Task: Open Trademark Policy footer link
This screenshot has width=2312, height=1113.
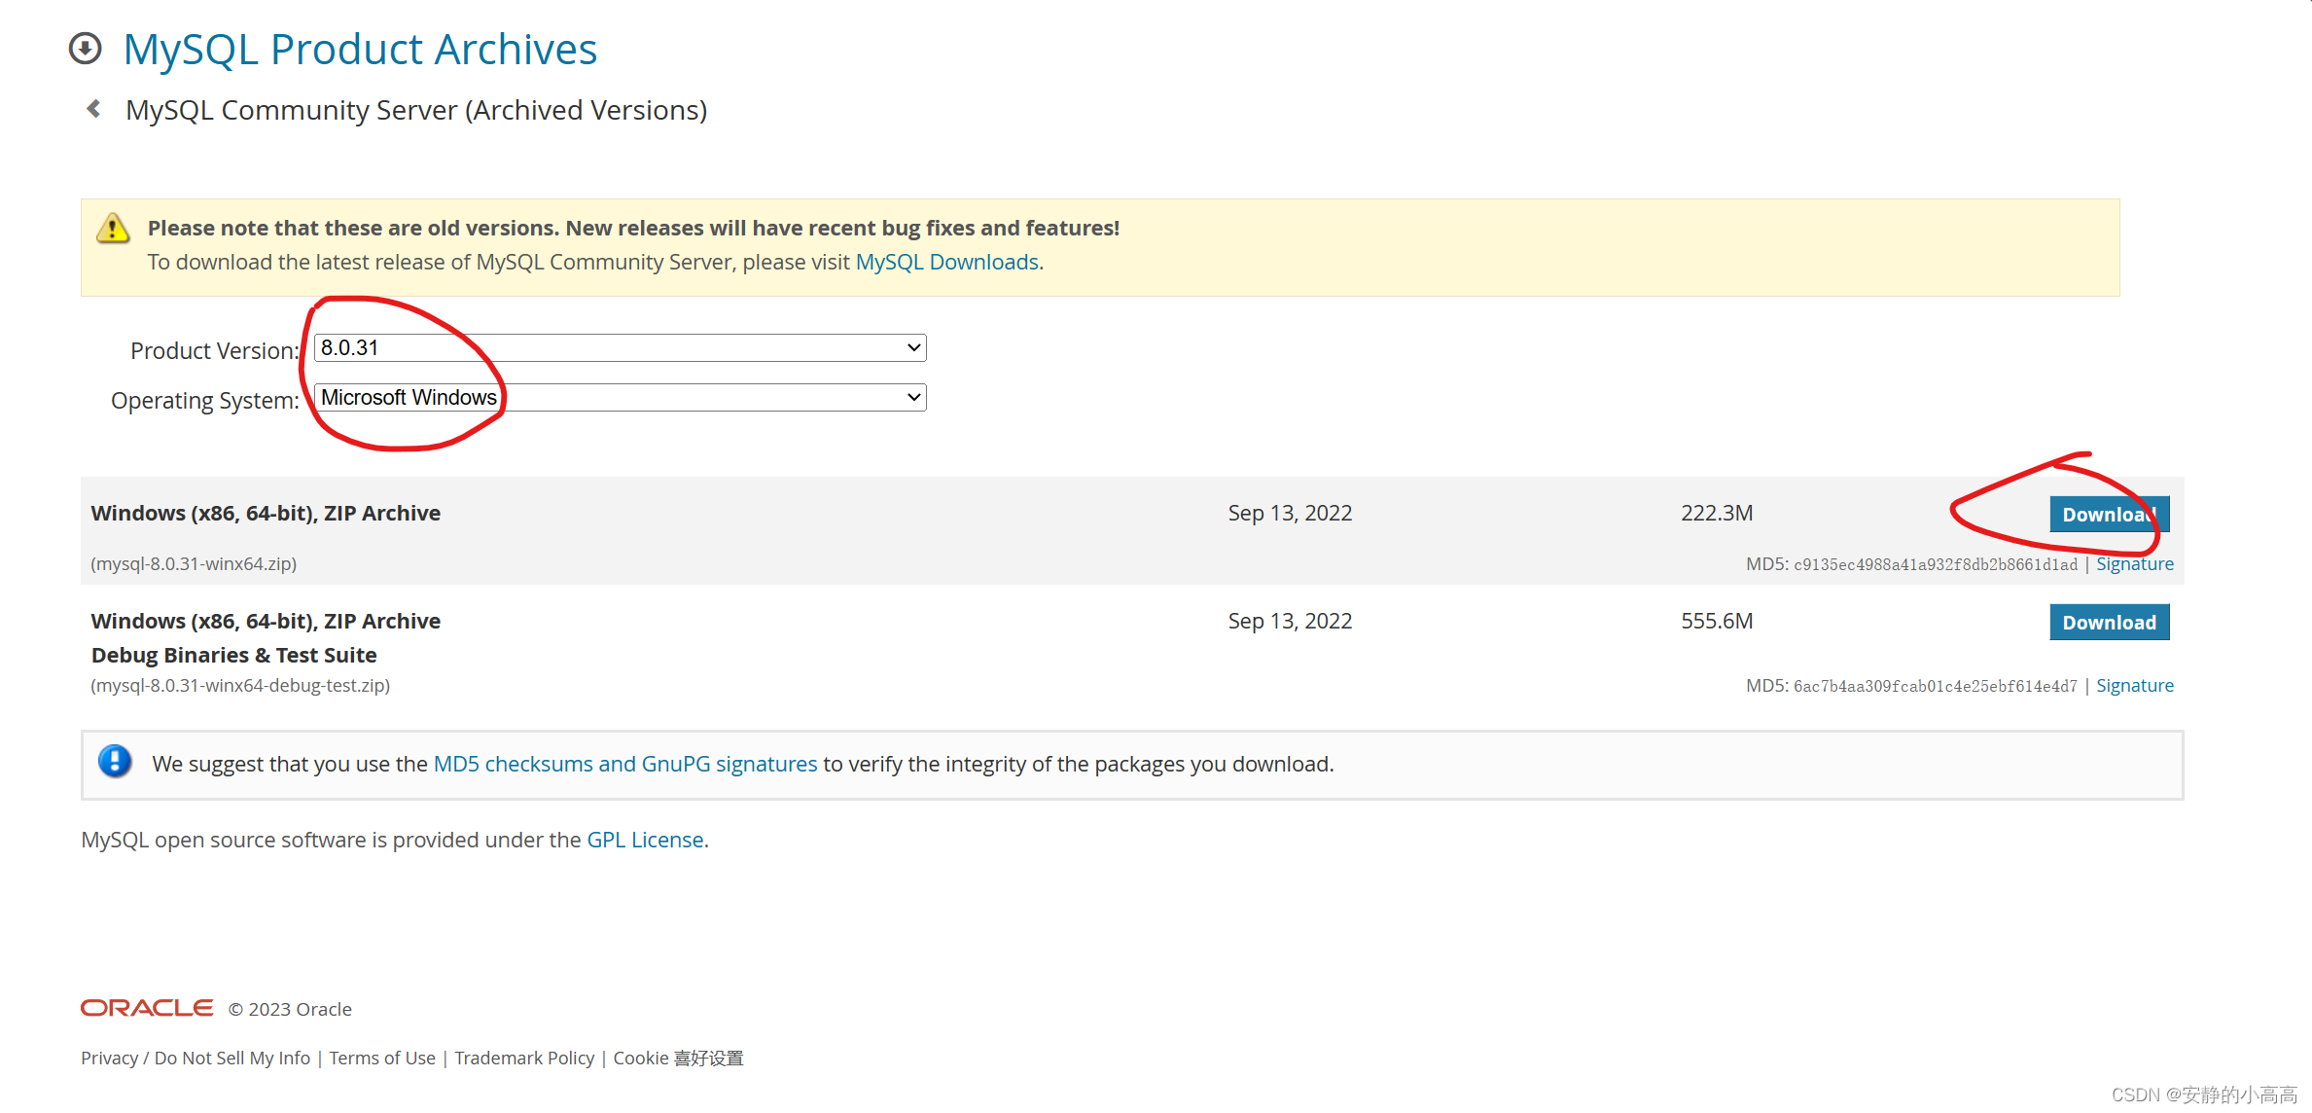Action: 524,1058
